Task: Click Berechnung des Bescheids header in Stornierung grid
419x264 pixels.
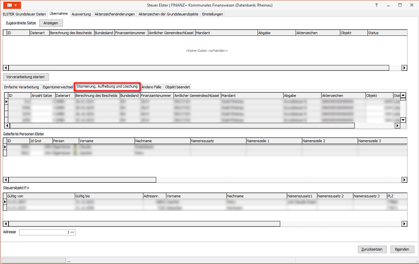Action: (x=97, y=96)
